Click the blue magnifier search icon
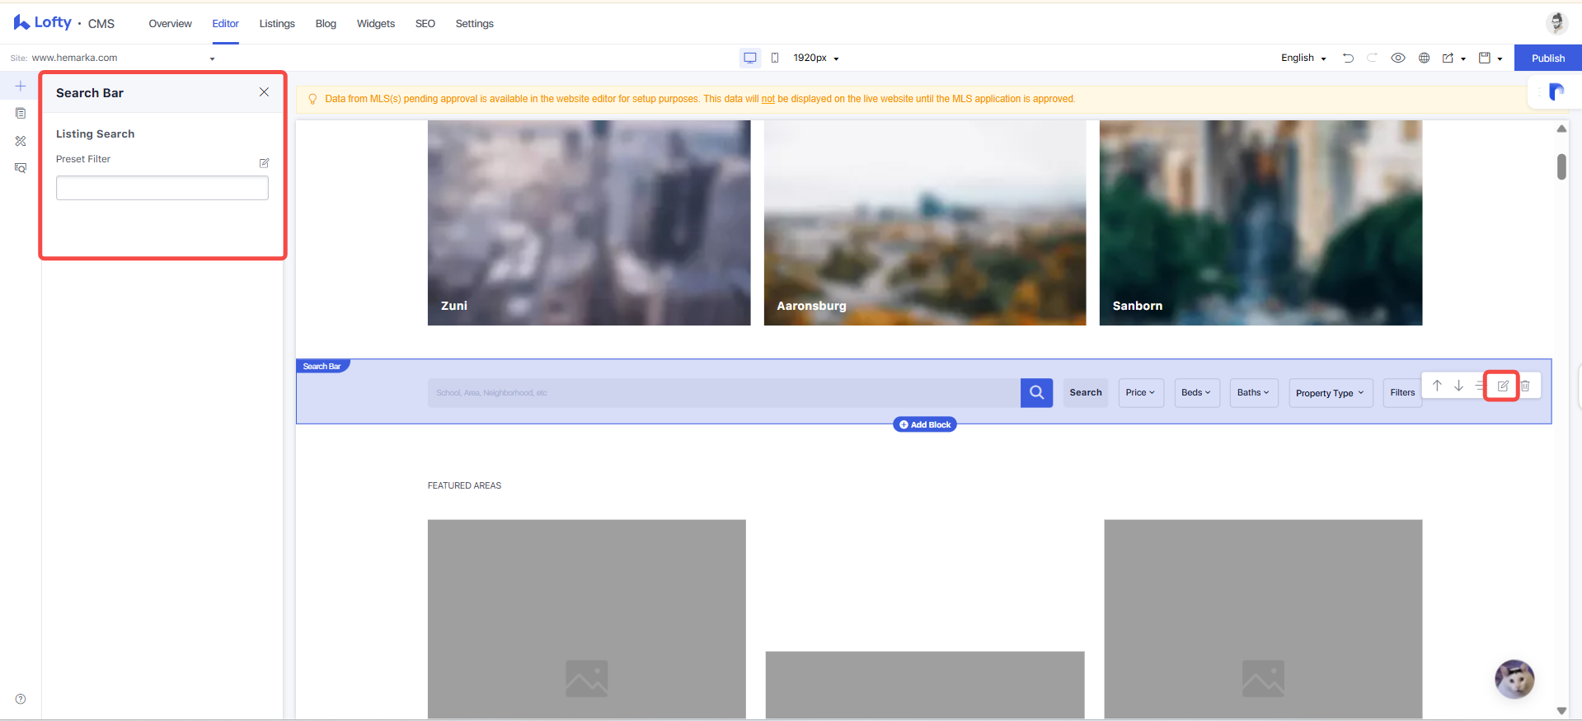The width and height of the screenshot is (1582, 721). click(1036, 393)
